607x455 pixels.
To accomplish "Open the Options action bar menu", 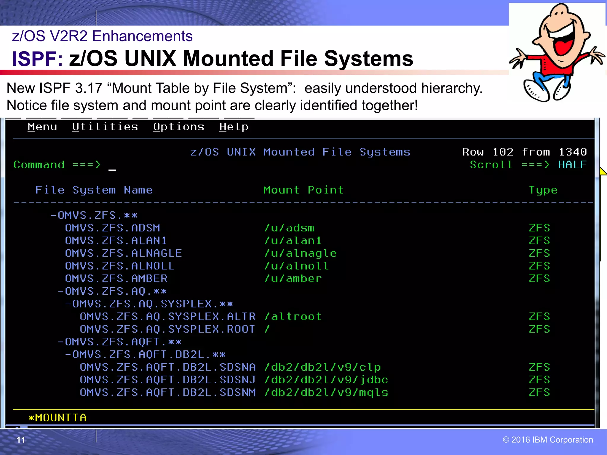I will click(x=179, y=127).
